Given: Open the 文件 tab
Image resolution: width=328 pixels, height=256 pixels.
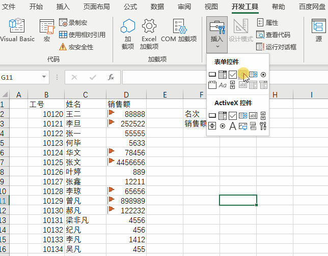Looking at the screenshot, I should point(9,7).
